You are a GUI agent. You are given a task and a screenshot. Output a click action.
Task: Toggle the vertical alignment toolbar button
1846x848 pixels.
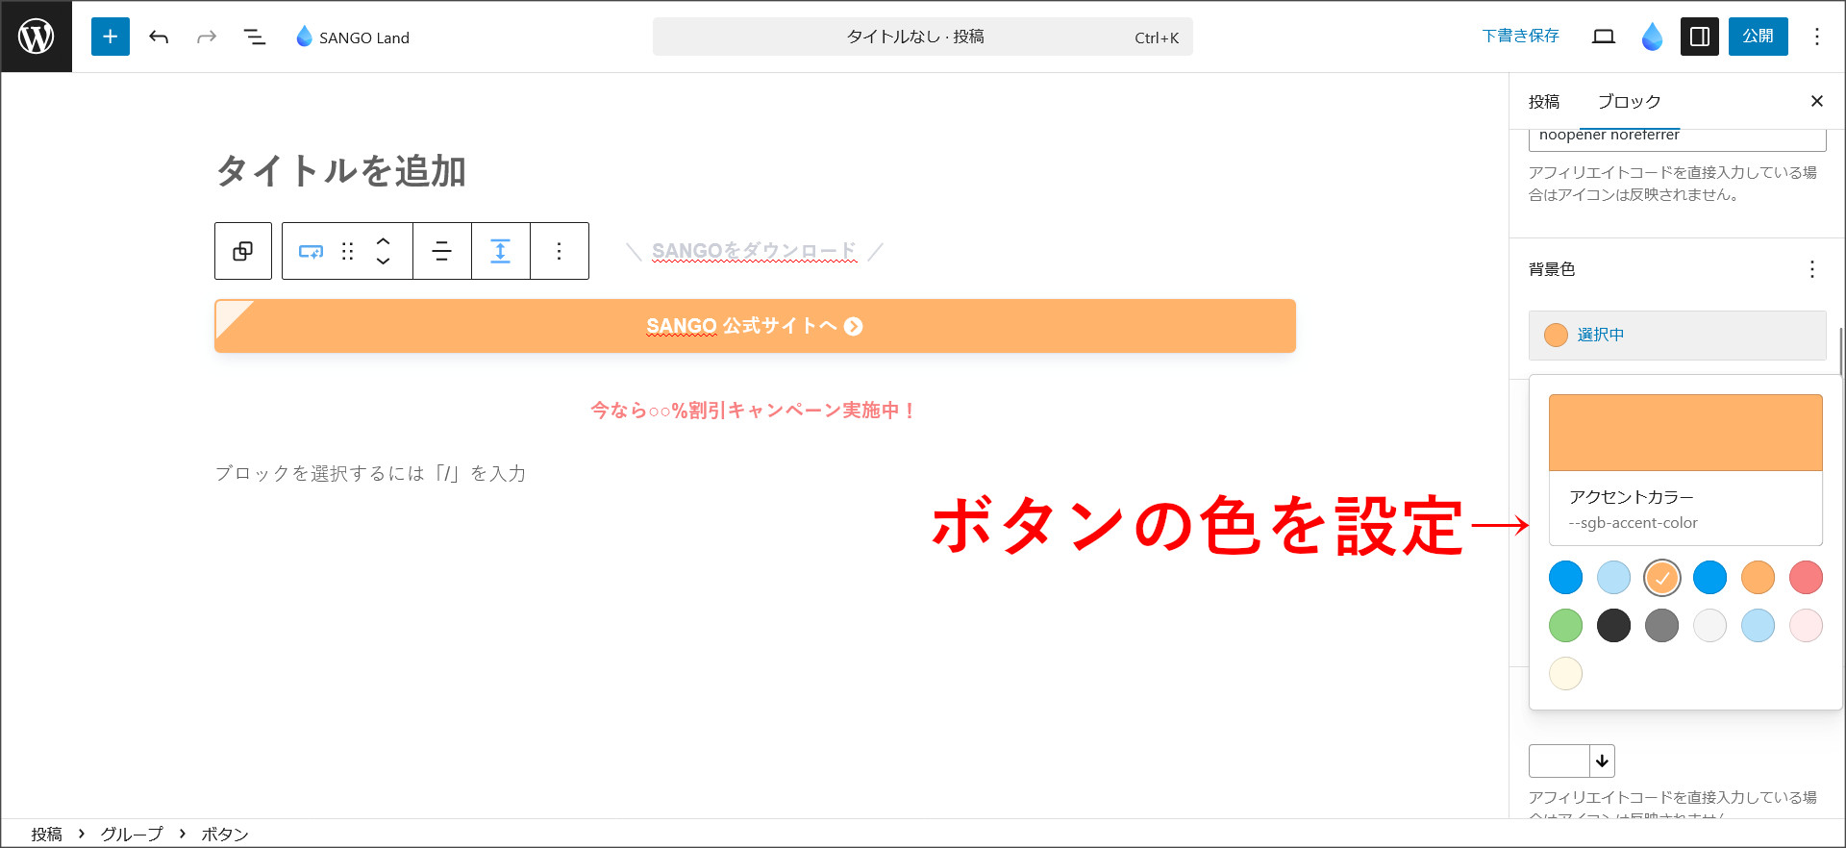tap(500, 251)
